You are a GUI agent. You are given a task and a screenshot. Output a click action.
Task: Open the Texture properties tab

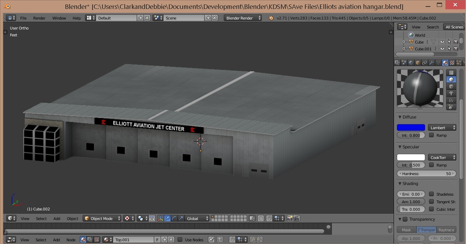click(451, 63)
